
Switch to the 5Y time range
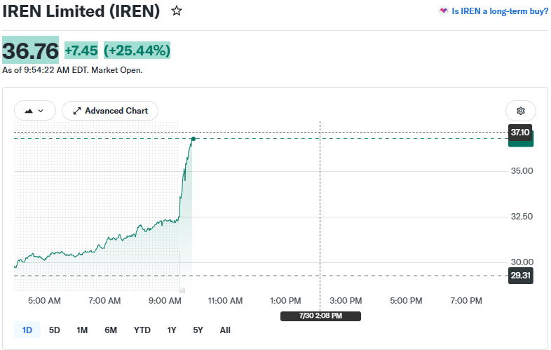[x=198, y=330]
